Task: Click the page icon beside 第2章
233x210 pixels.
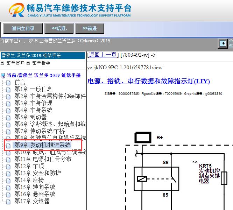Action: point(8,97)
